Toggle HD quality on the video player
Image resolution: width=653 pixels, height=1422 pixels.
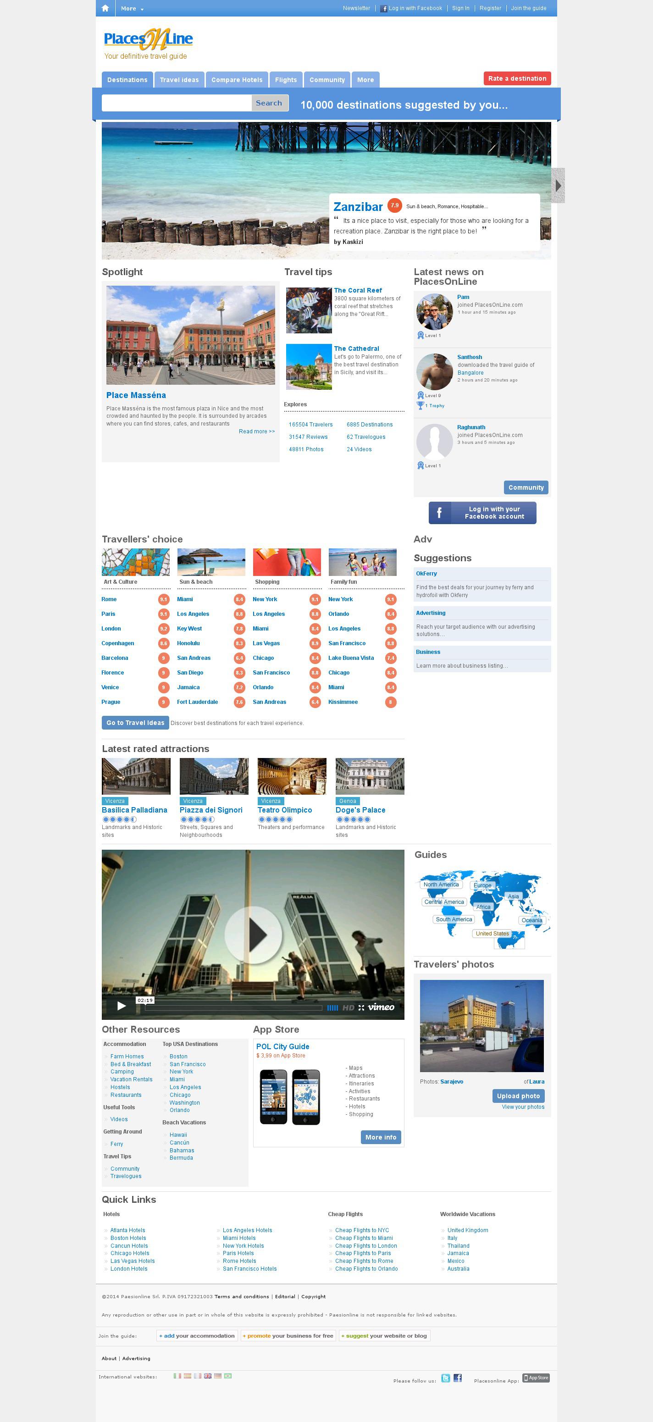pos(349,1007)
